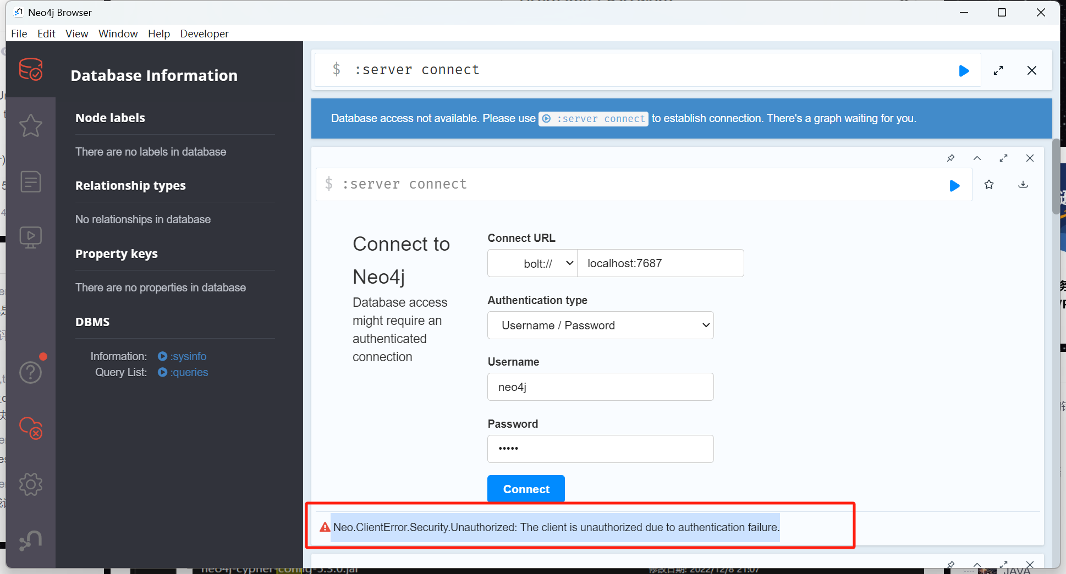The width and height of the screenshot is (1066, 574).
Task: Open the Edit menu
Action: point(46,34)
